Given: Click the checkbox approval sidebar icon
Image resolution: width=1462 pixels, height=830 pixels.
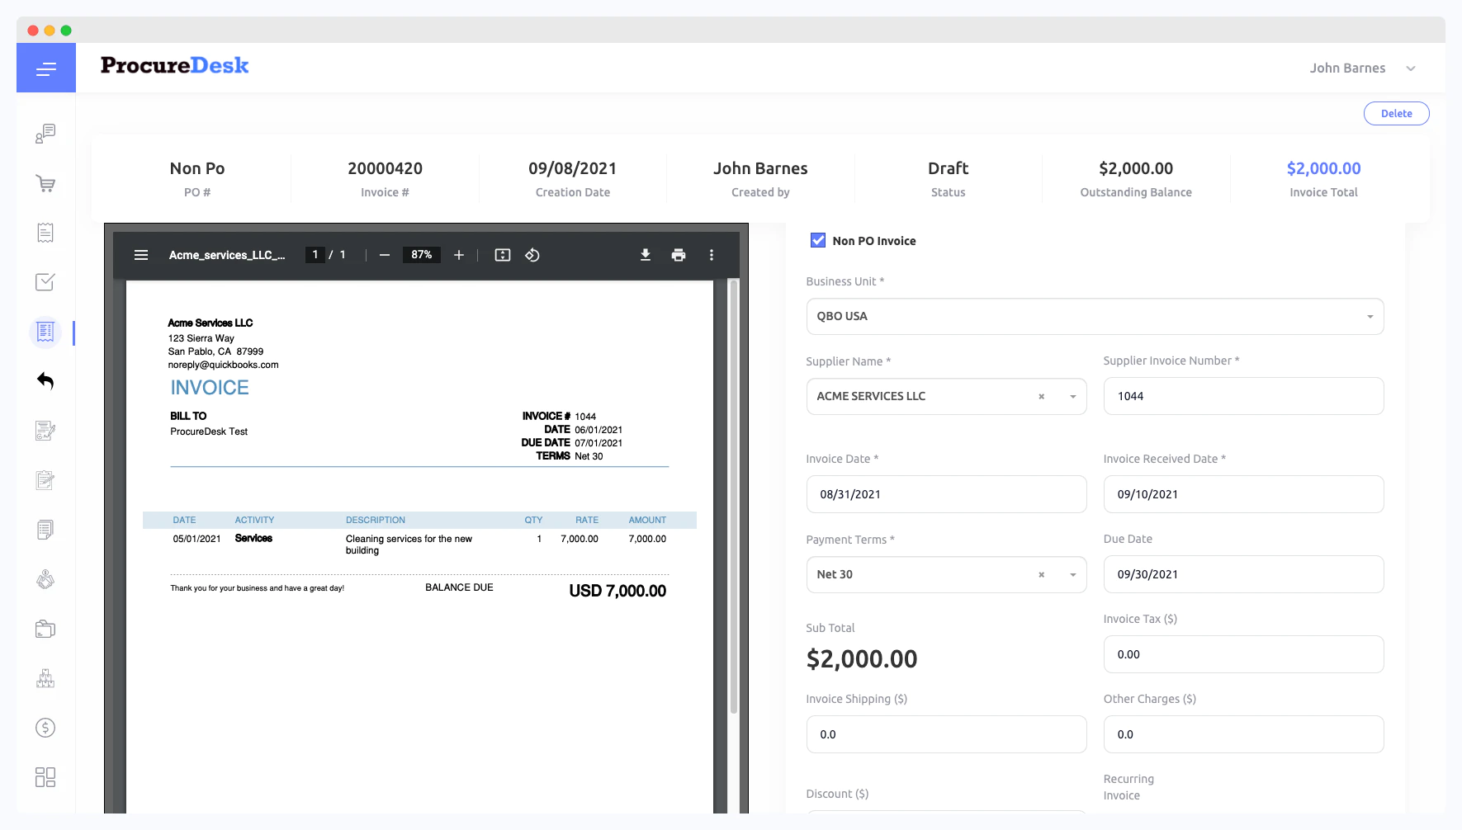Looking at the screenshot, I should (45, 282).
